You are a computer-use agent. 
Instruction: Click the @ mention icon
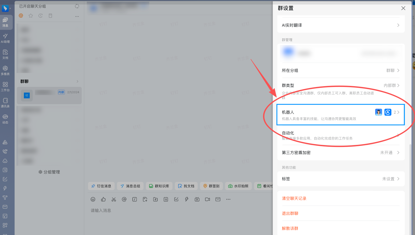[124, 199]
